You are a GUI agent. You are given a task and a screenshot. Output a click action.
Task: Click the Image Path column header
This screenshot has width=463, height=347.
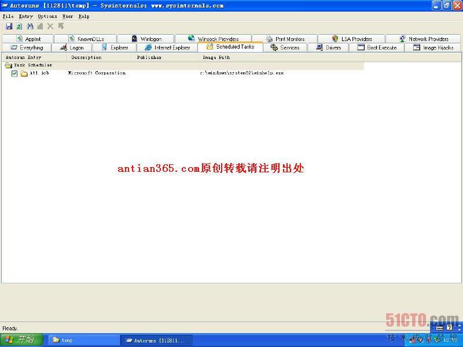[281, 57]
